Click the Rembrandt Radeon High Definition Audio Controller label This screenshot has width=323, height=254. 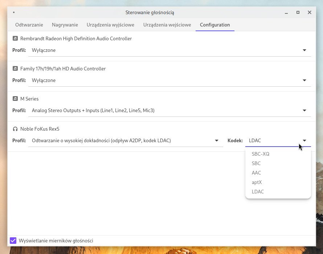76,38
